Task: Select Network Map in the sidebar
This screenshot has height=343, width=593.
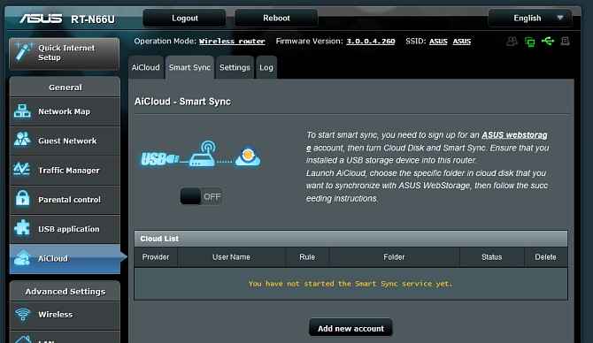Action: coord(65,111)
